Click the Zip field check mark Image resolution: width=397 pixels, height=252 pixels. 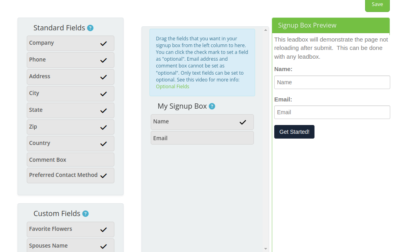(x=103, y=127)
